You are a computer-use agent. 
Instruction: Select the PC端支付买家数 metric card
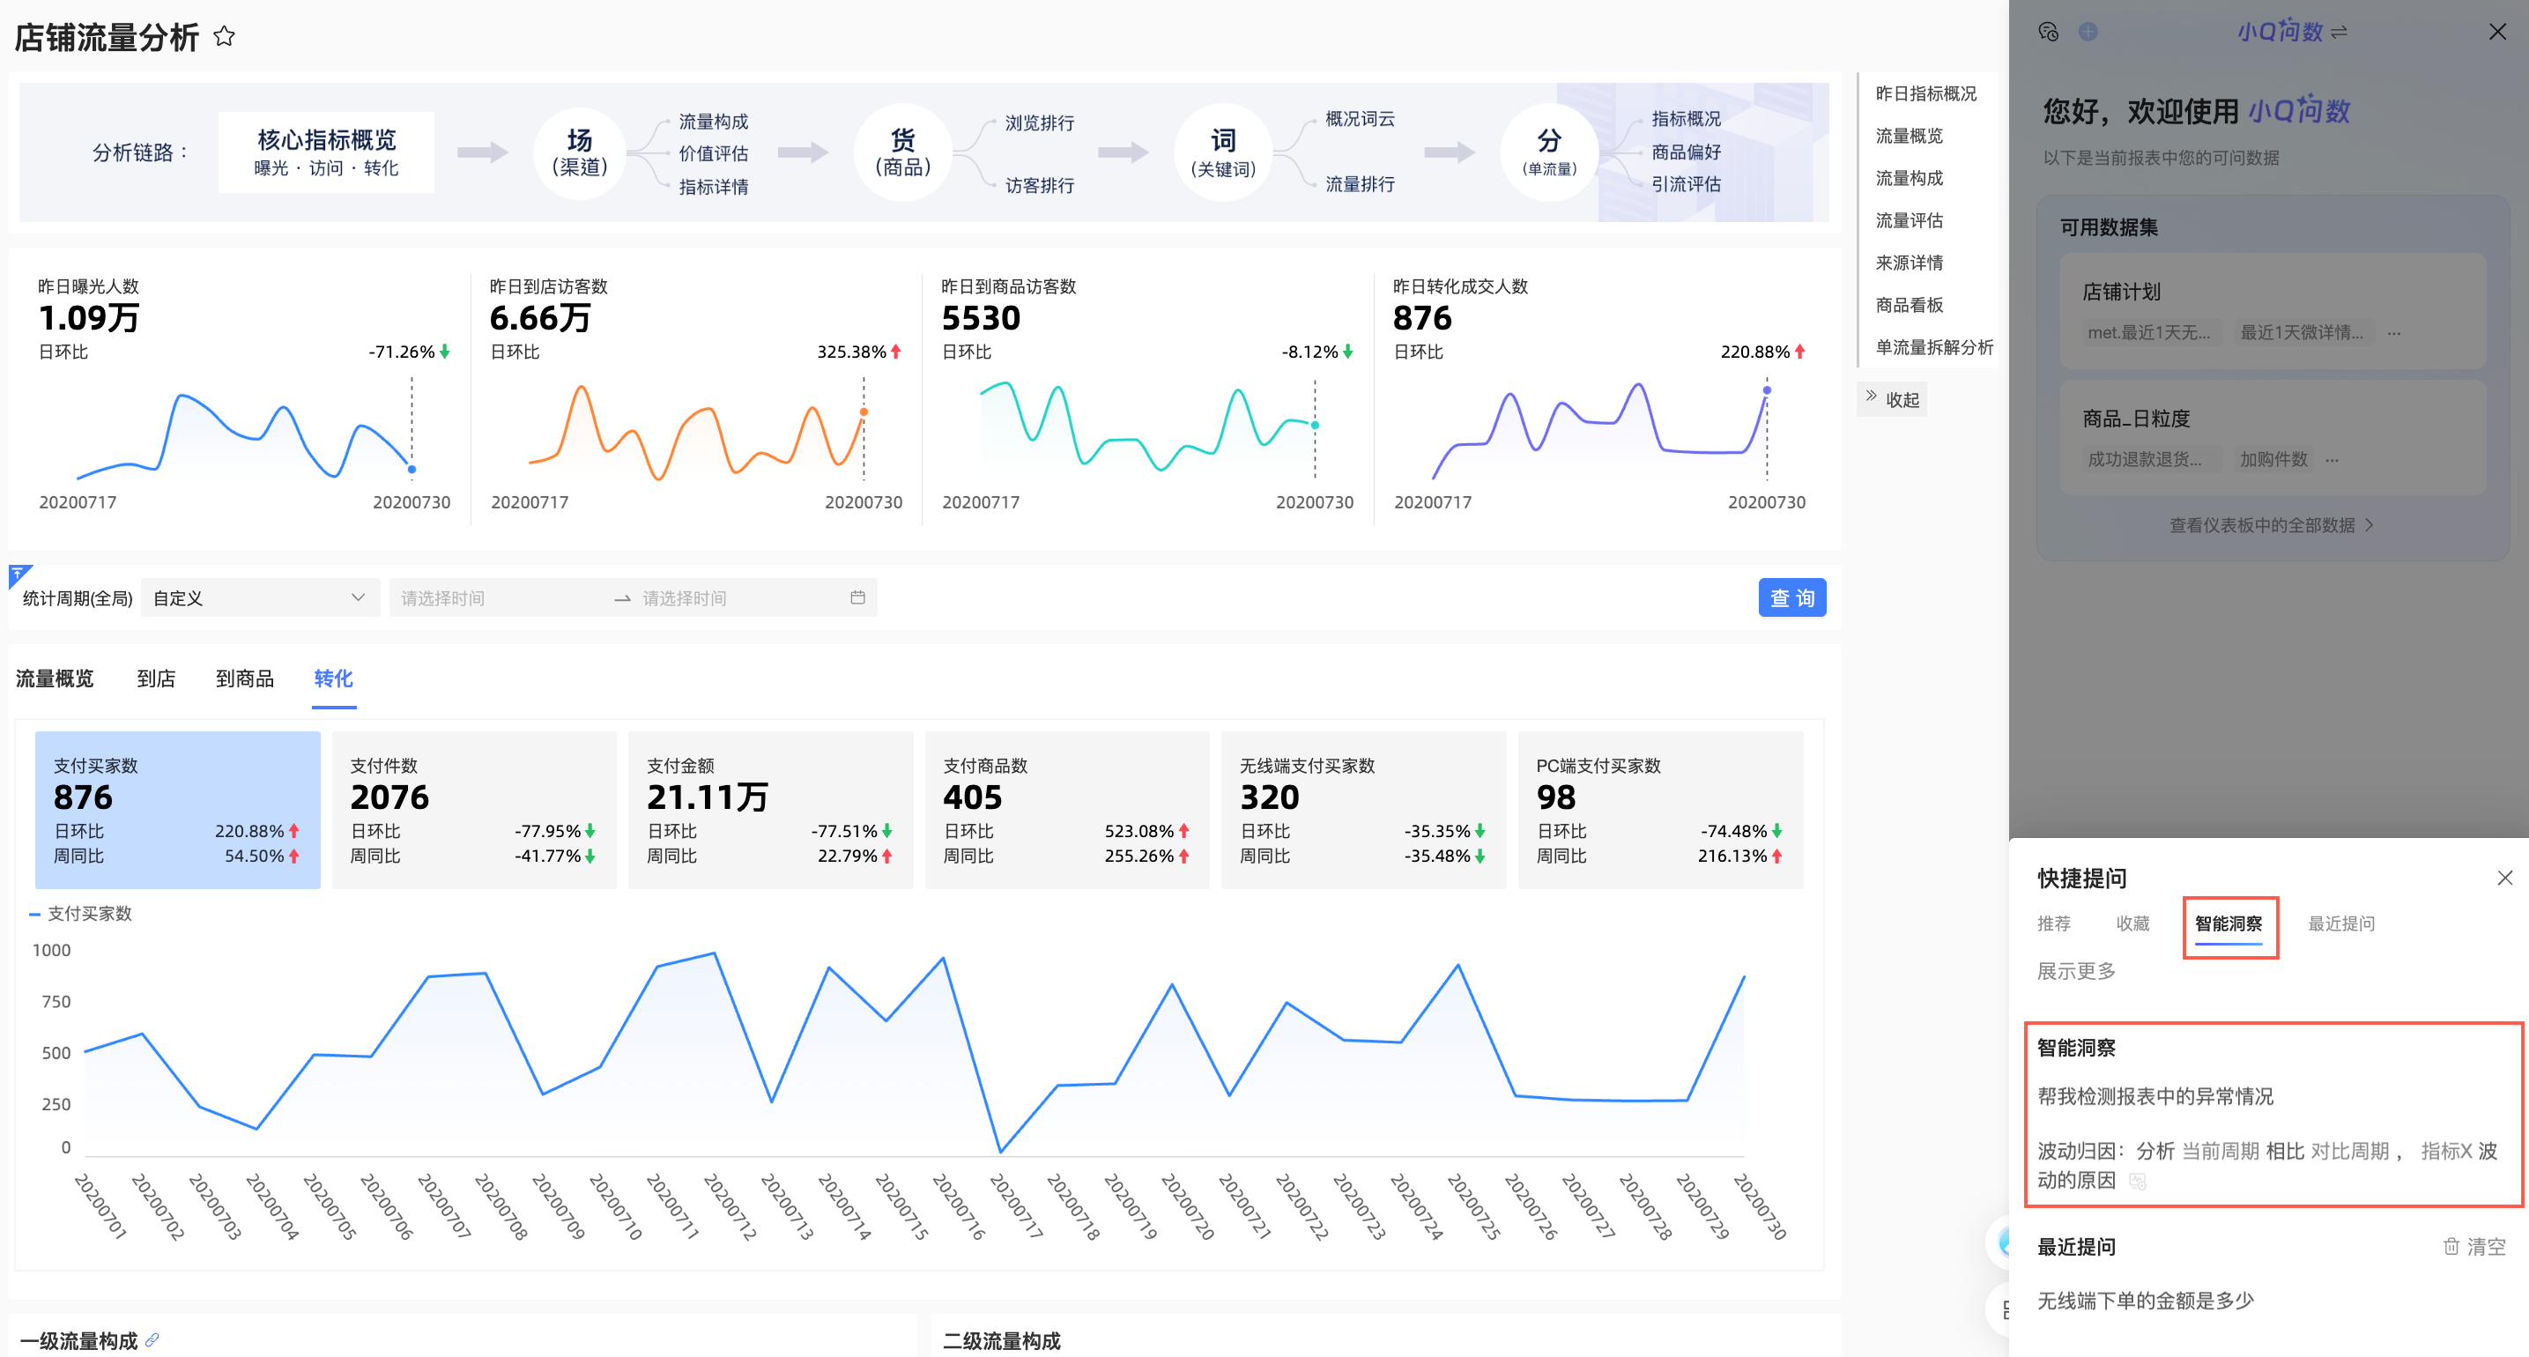click(x=1659, y=809)
